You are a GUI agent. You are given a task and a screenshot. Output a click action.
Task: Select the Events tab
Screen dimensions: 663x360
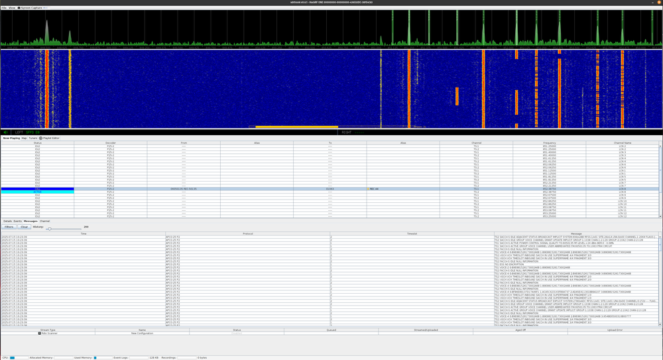tap(17, 221)
